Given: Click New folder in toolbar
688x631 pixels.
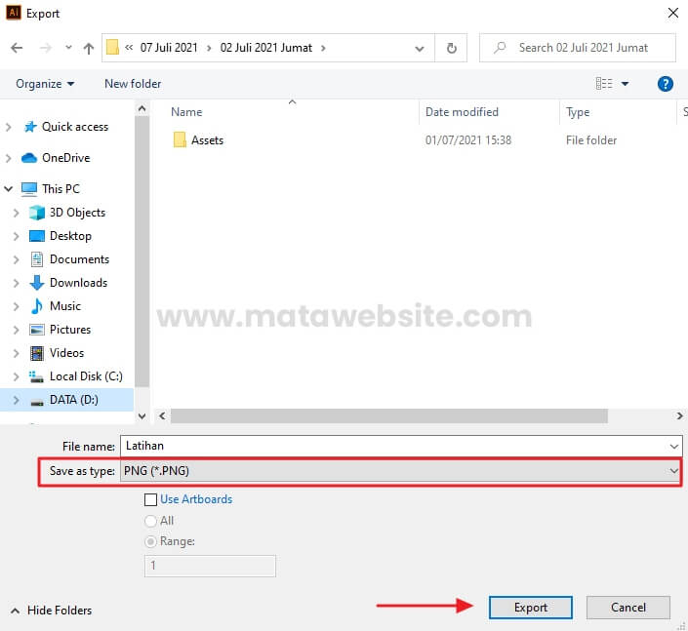Looking at the screenshot, I should pyautogui.click(x=133, y=84).
